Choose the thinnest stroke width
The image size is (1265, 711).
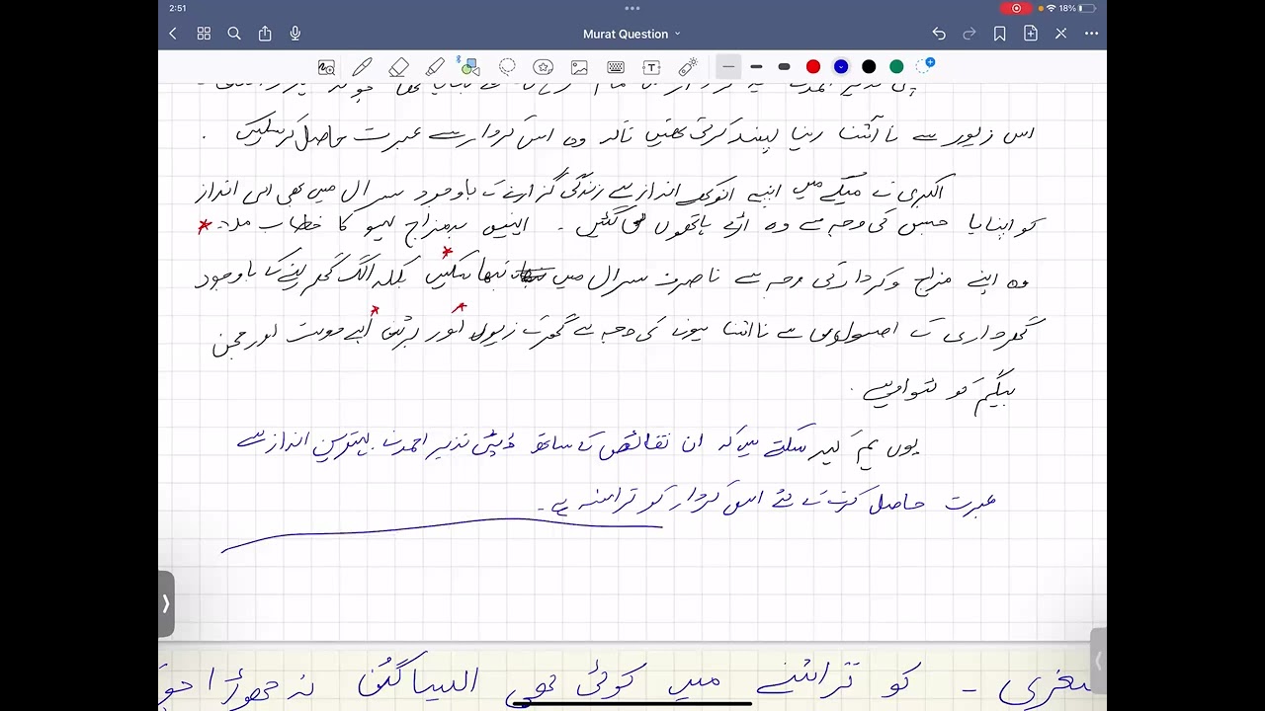[x=728, y=67]
